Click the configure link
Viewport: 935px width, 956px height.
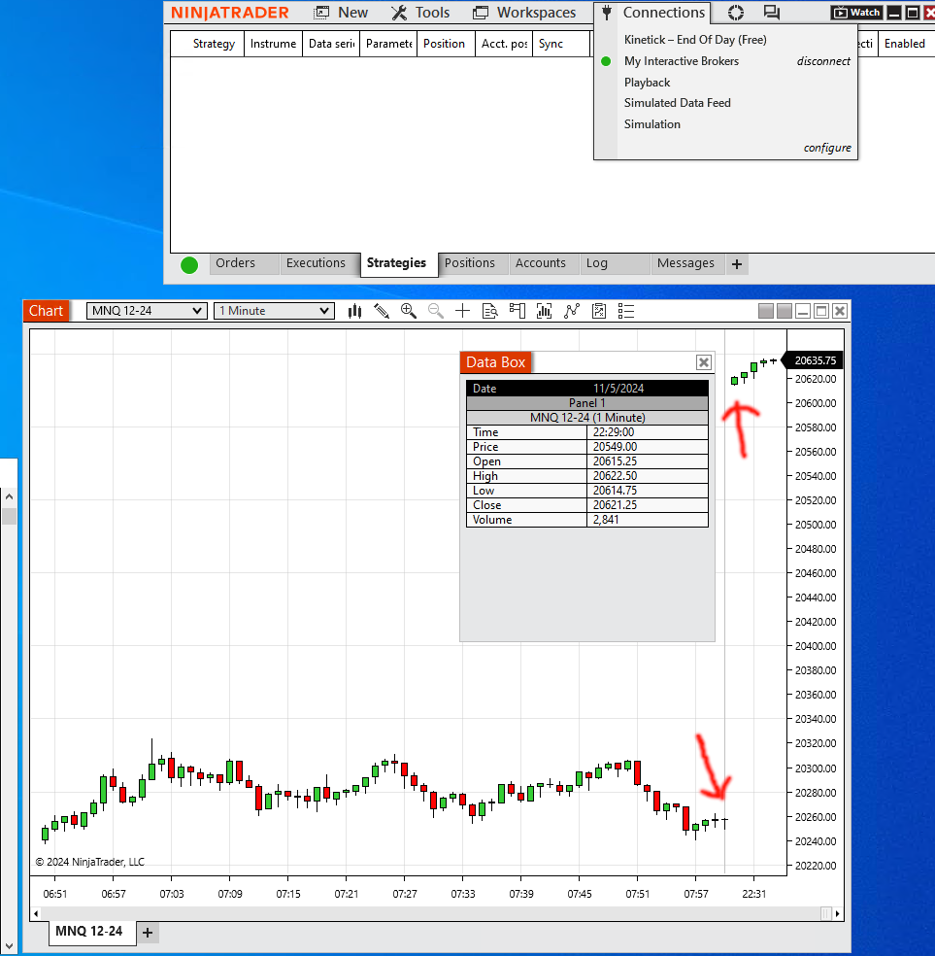pos(827,148)
